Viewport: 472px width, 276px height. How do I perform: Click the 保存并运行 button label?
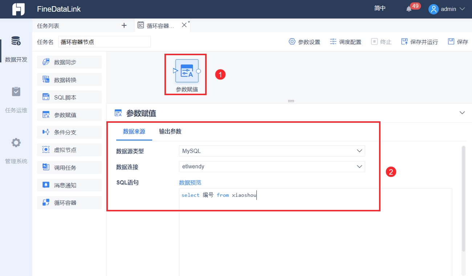coord(424,42)
